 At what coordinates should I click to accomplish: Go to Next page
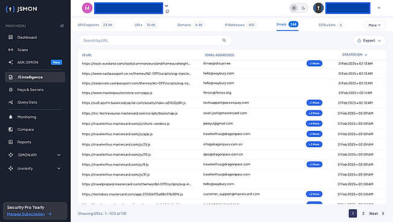coord(374,214)
